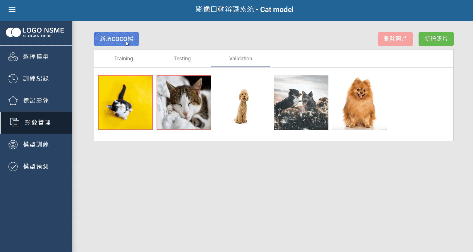The width and height of the screenshot is (473, 252).
Task: Switch to the Training tab
Action: point(124,59)
